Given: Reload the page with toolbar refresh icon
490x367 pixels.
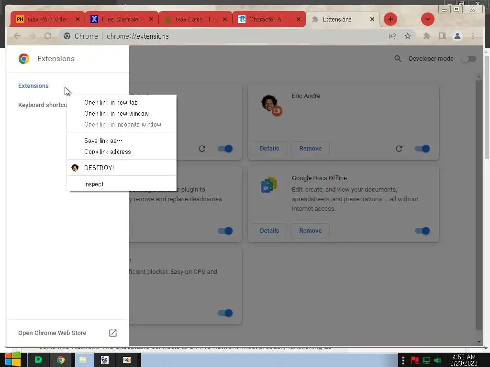Looking at the screenshot, I should coord(48,36).
